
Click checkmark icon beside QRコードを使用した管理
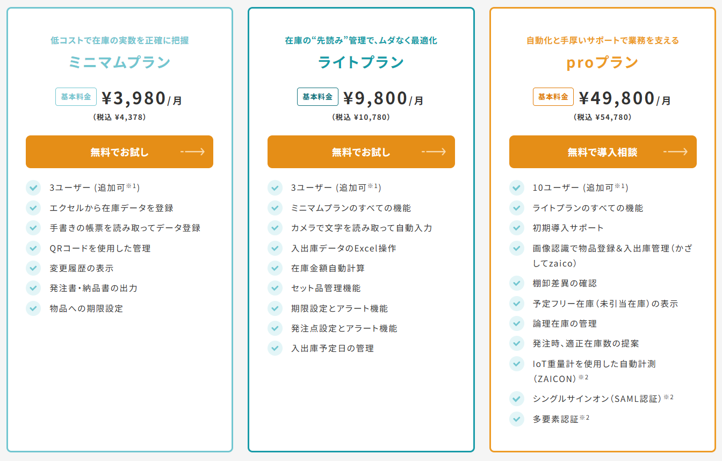[x=33, y=248]
